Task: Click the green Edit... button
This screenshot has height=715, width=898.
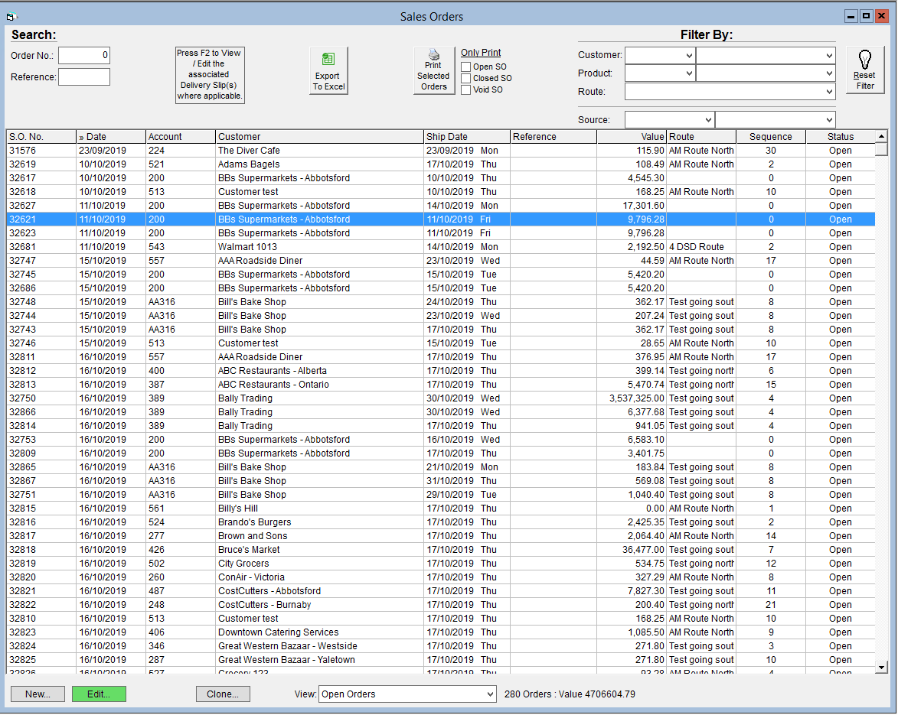Action: [99, 694]
